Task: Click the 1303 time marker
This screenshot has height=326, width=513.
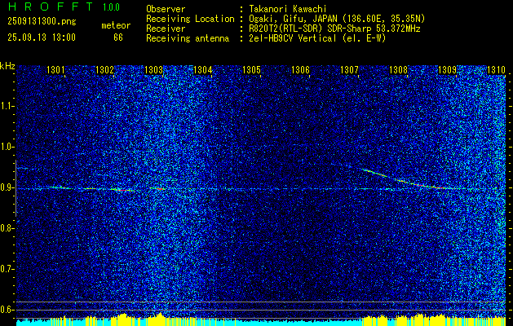Action: pos(153,69)
